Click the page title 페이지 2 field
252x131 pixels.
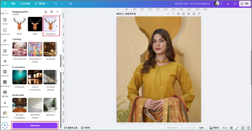[126, 14]
